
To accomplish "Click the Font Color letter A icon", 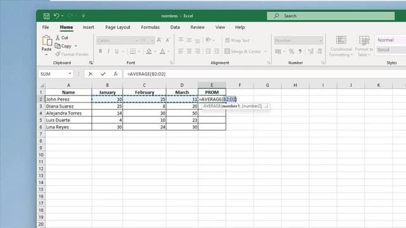I will (x=162, y=51).
